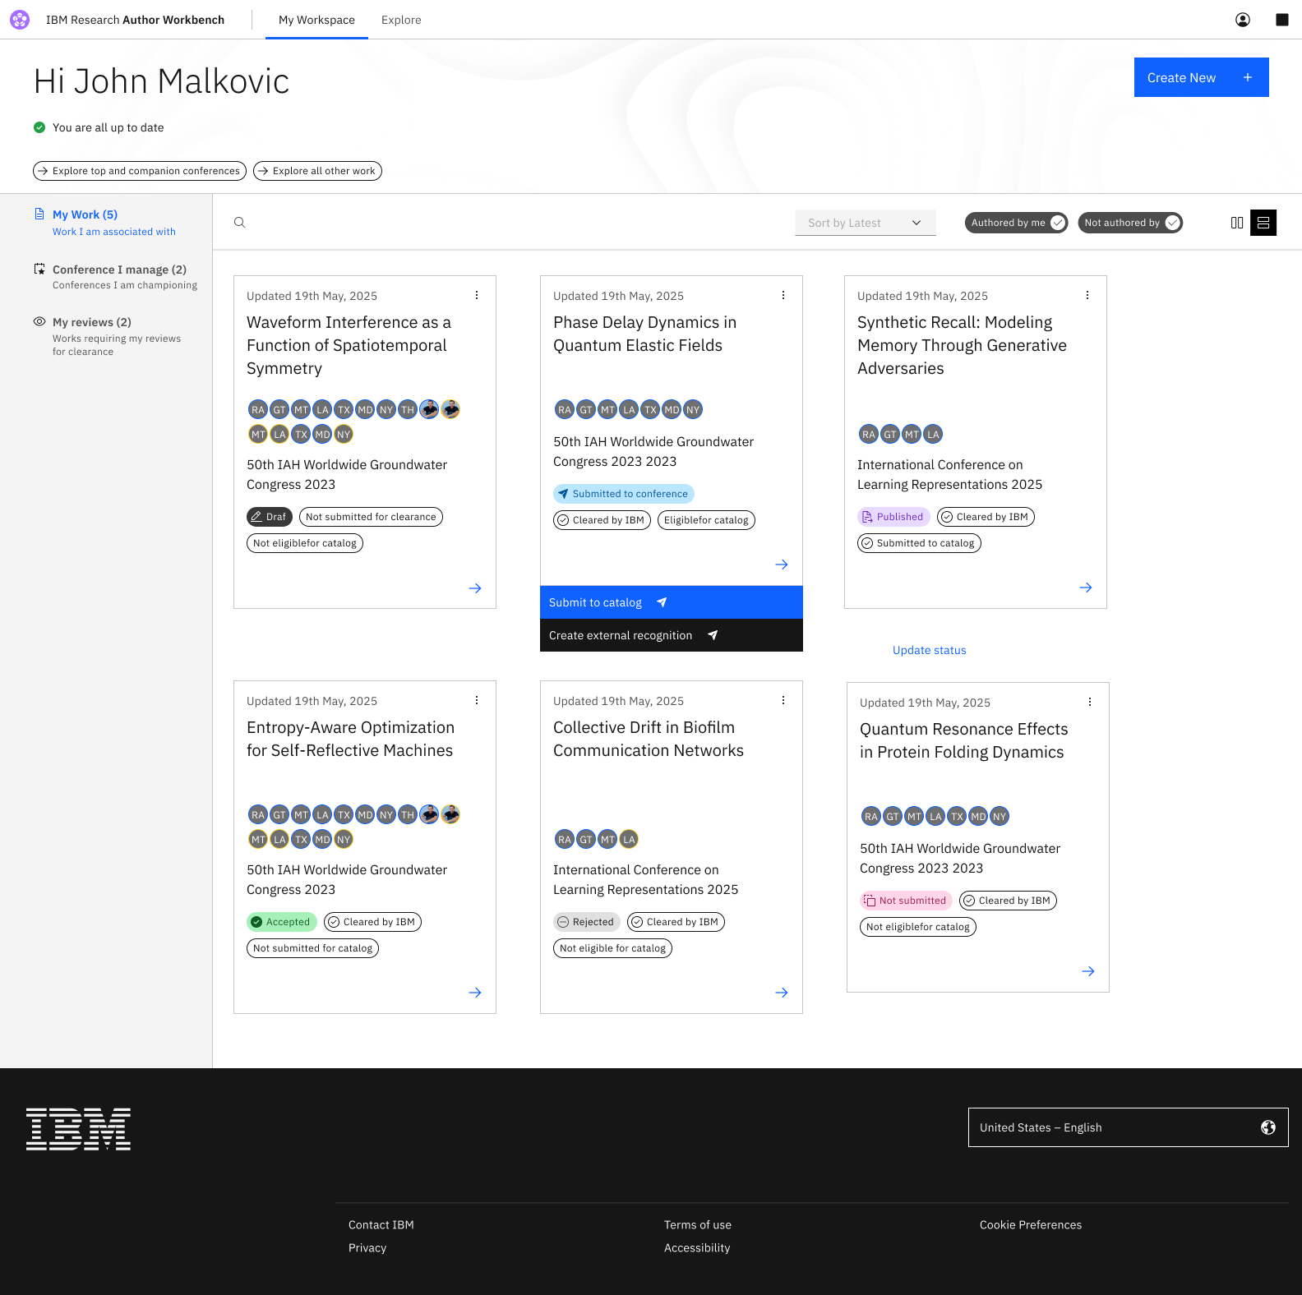Click arrow icon on Waveform Interference card
This screenshot has width=1302, height=1295.
tap(475, 588)
